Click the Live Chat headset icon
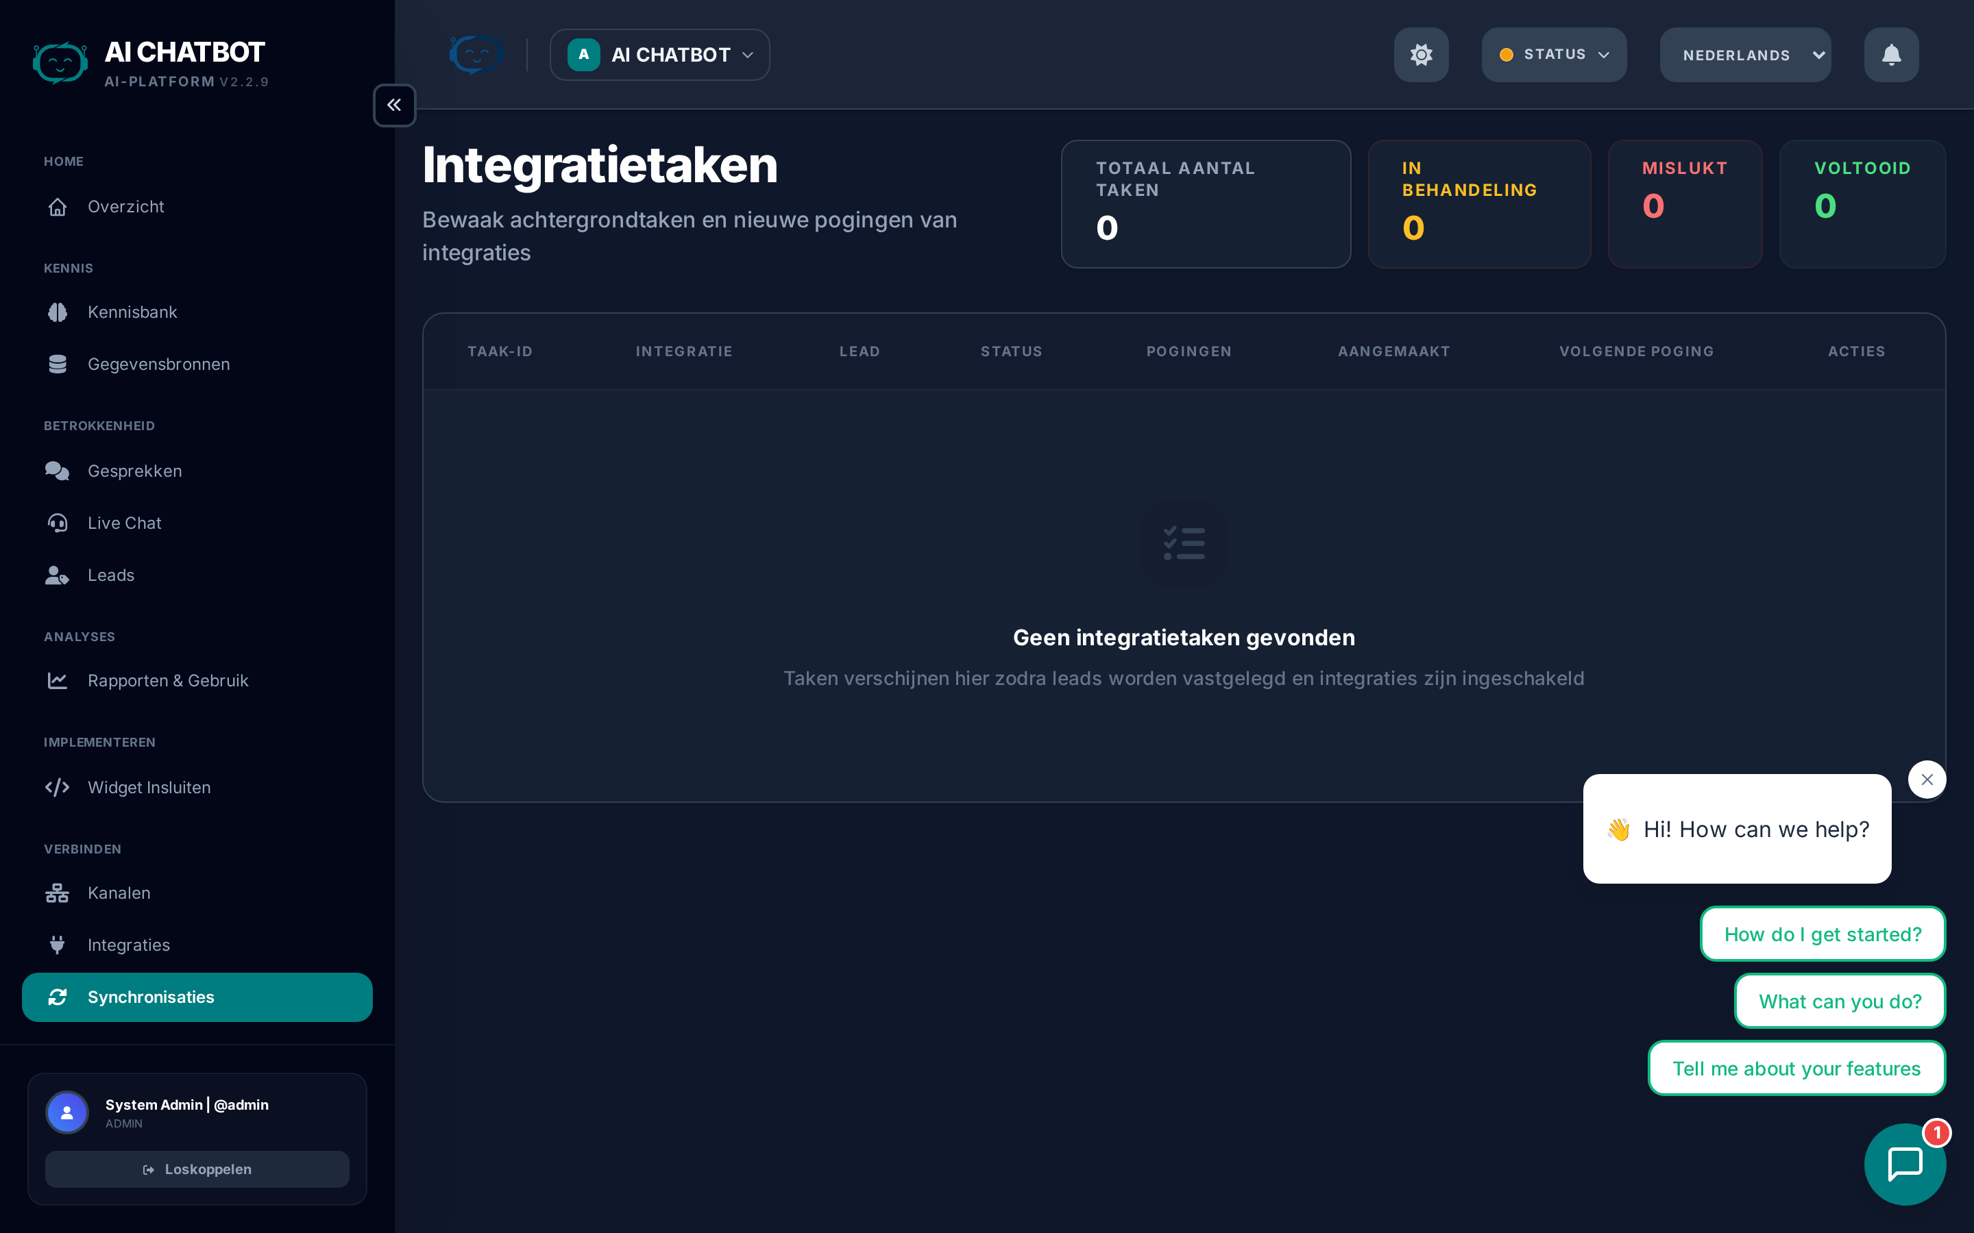1974x1233 pixels. [x=57, y=523]
